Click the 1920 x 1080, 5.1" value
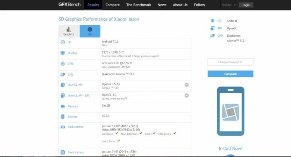Image resolution: width=291 pixels, height=157 pixels. (113, 52)
